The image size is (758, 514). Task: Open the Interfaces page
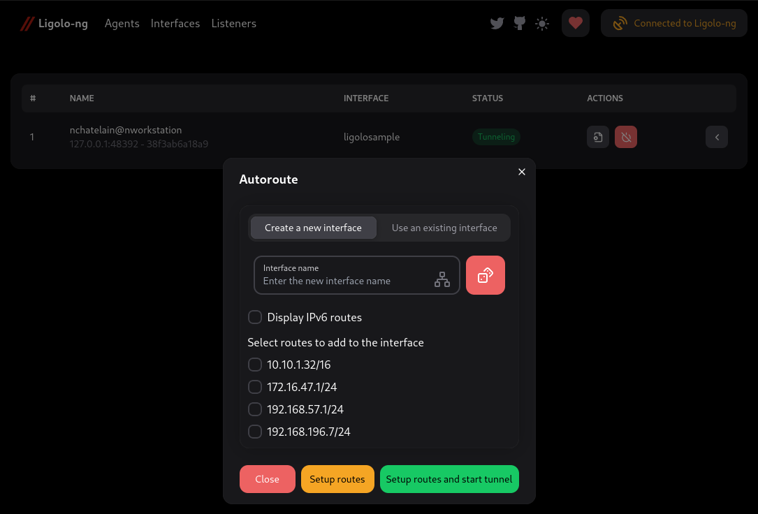[175, 23]
